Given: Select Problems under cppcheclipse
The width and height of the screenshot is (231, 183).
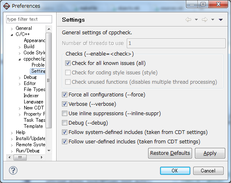Looking at the screenshot, I should (38, 65).
